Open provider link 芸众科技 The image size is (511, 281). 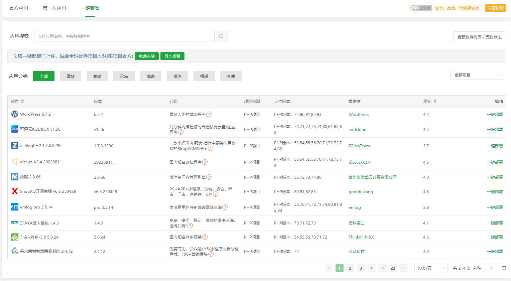(x=357, y=251)
